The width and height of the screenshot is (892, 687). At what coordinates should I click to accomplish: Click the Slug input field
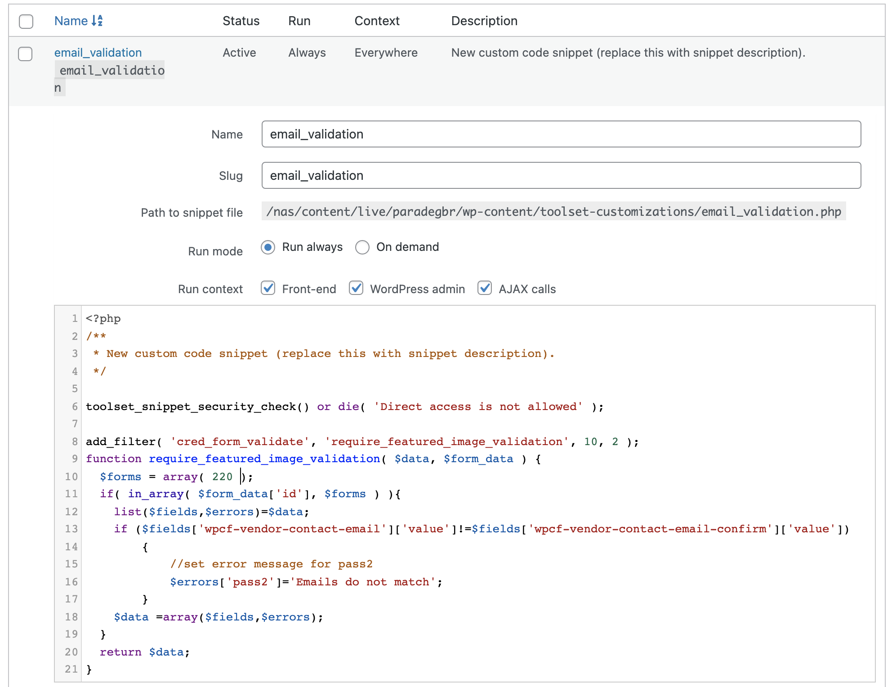(x=561, y=175)
